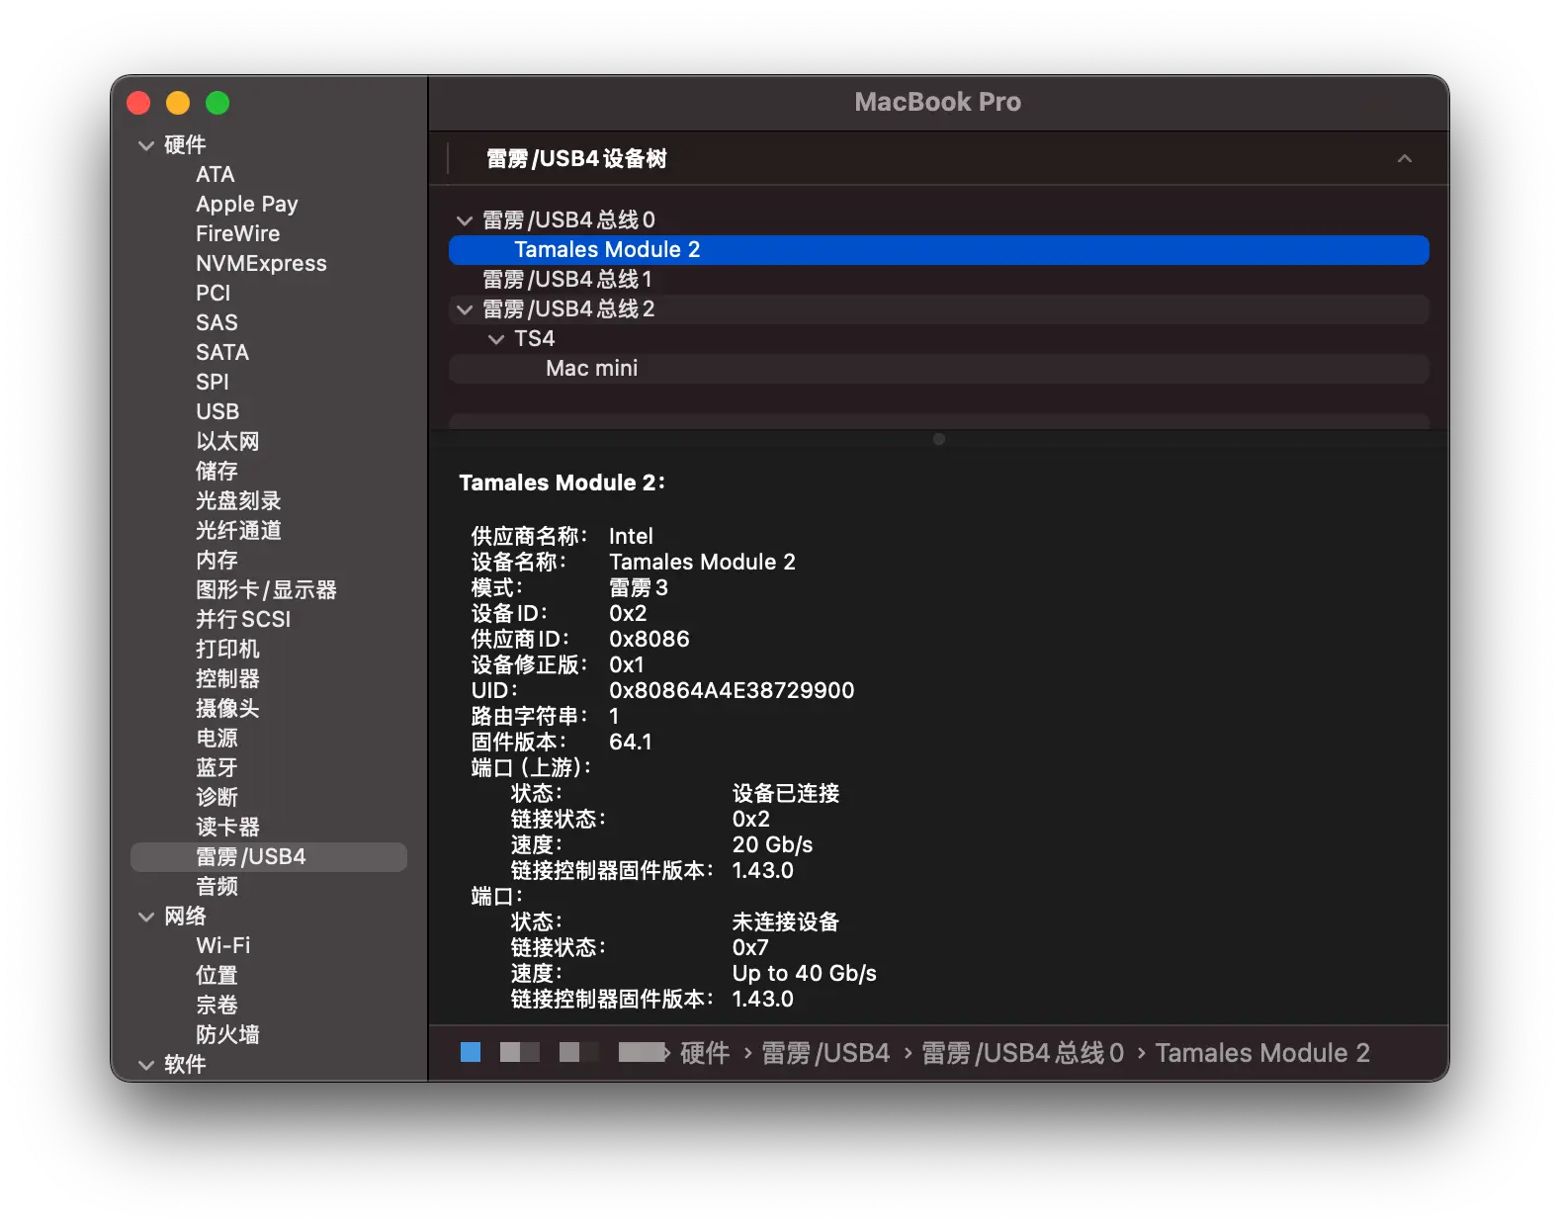Viewport: 1560px width, 1228px height.
Task: Click UID value 0x80864A4E38729900
Action: coord(732,691)
